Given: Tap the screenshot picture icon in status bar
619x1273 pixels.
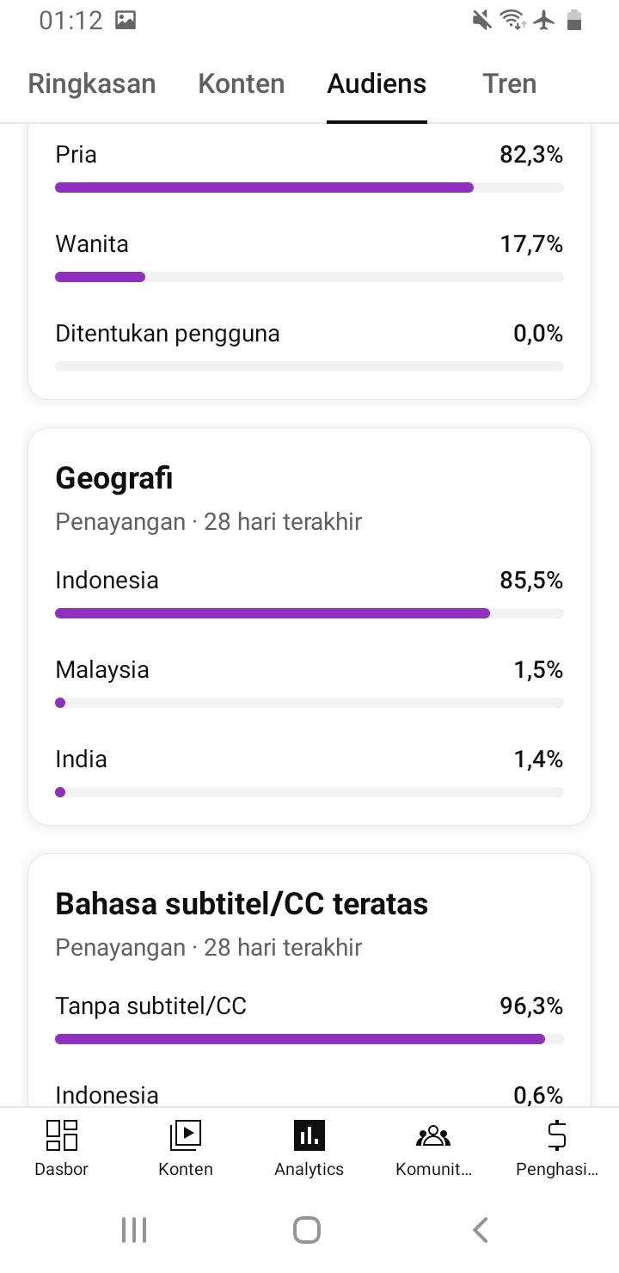Looking at the screenshot, I should click(x=126, y=21).
